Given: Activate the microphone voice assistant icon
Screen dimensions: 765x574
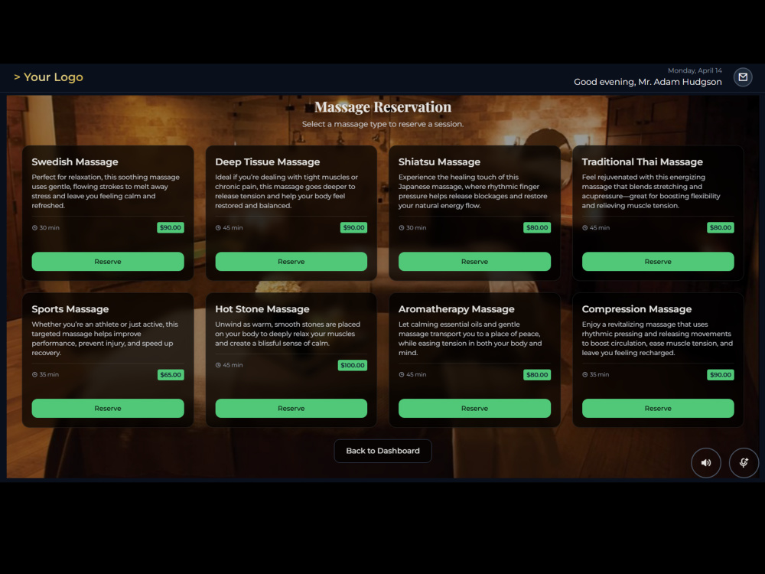Looking at the screenshot, I should pos(744,463).
